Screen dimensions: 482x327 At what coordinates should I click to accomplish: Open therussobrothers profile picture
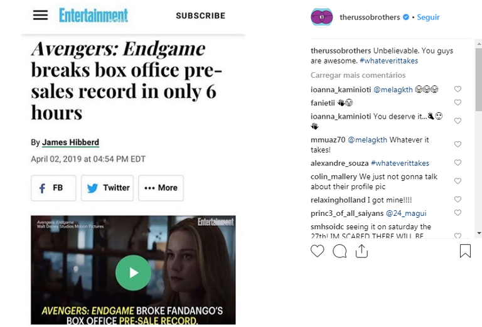click(x=322, y=17)
